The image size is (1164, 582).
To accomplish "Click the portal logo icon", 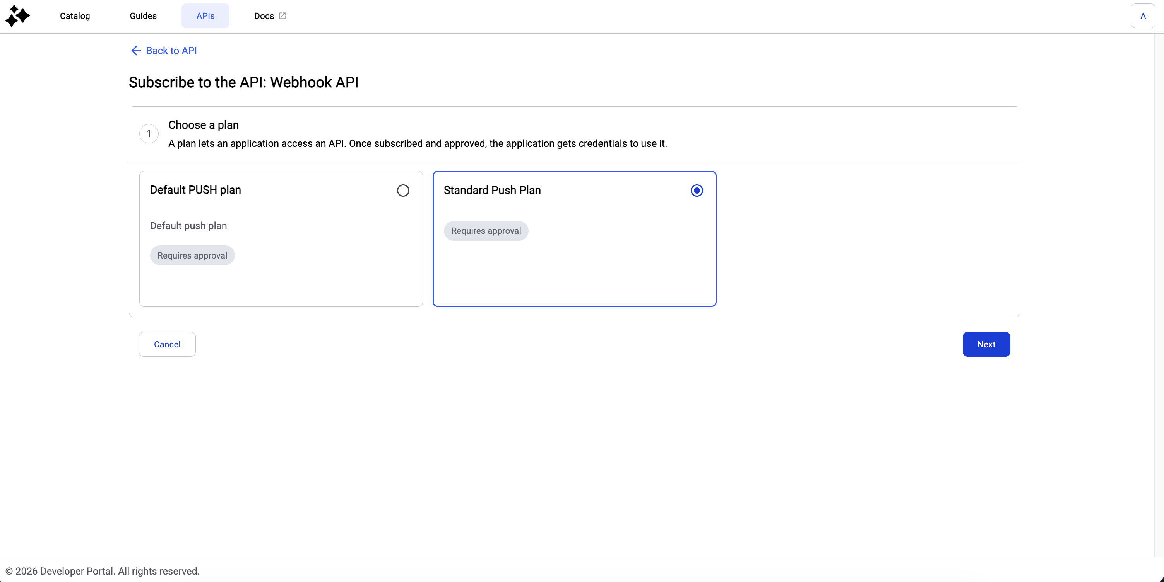I will click(18, 16).
